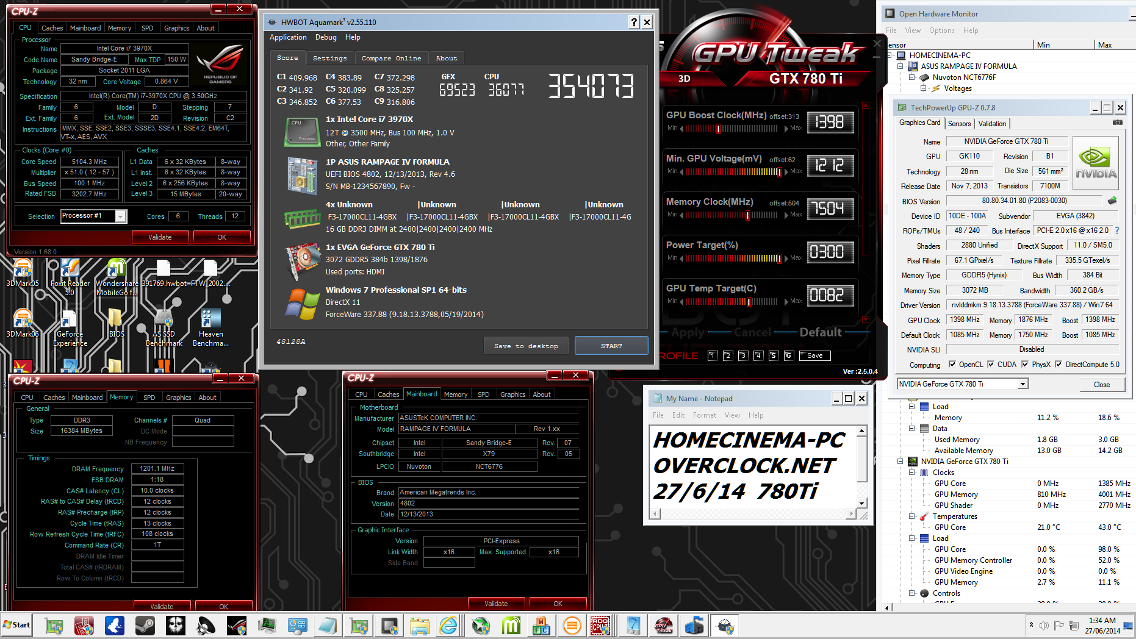Toggle the PhysX checkbox in GPU-Z
The width and height of the screenshot is (1136, 639).
click(x=1025, y=364)
